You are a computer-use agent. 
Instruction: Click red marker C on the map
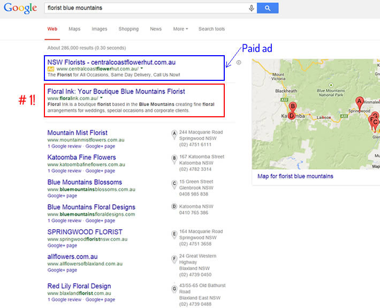[375, 123]
